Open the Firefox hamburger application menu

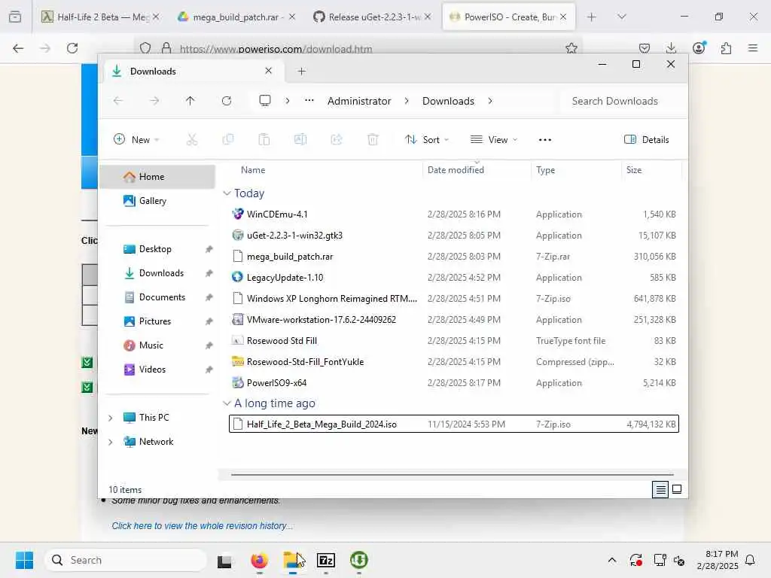pyautogui.click(x=753, y=48)
